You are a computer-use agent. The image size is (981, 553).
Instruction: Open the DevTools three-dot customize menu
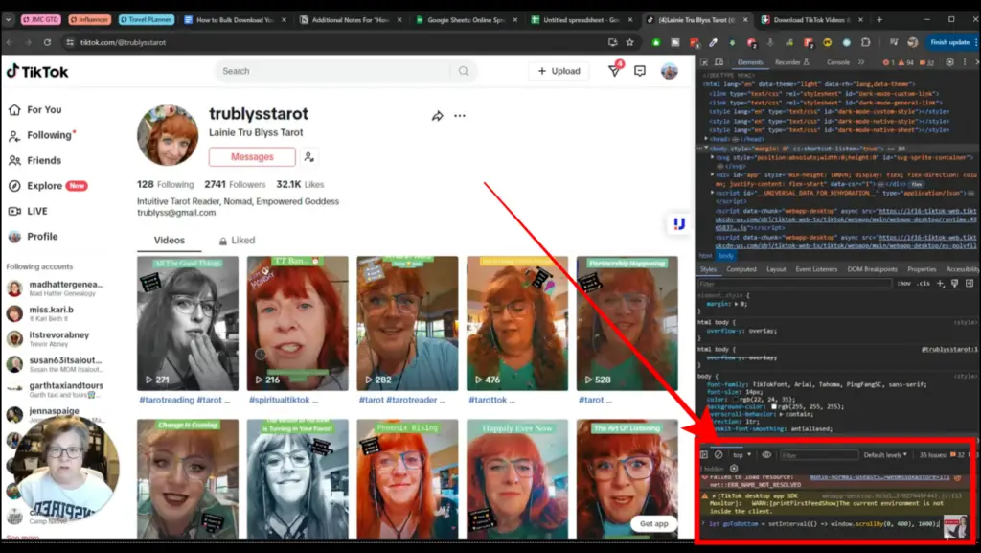pyautogui.click(x=964, y=62)
